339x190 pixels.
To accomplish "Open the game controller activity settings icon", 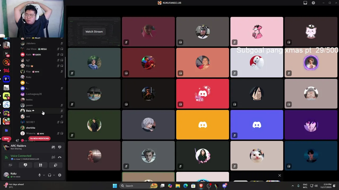I will pos(53,147).
